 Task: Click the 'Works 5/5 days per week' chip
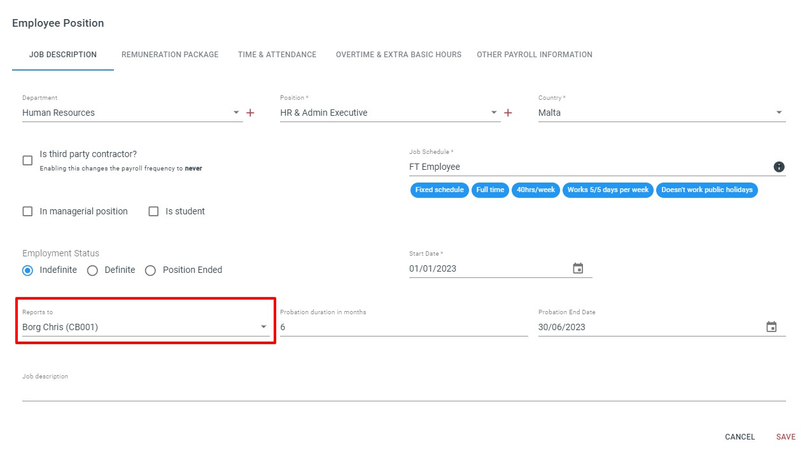click(x=608, y=190)
